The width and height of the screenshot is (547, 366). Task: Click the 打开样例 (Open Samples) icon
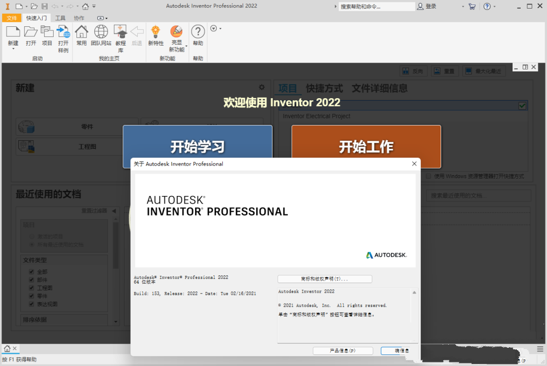(x=63, y=32)
